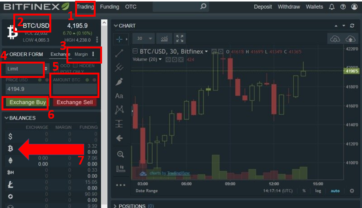Collapse the CHART panel
The height and width of the screenshot is (208, 362).
(116, 26)
